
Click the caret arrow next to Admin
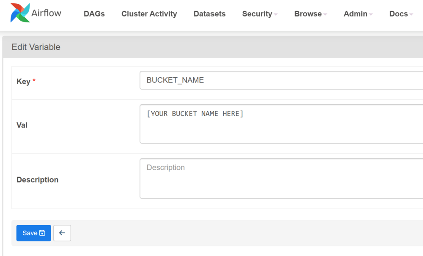pos(370,14)
